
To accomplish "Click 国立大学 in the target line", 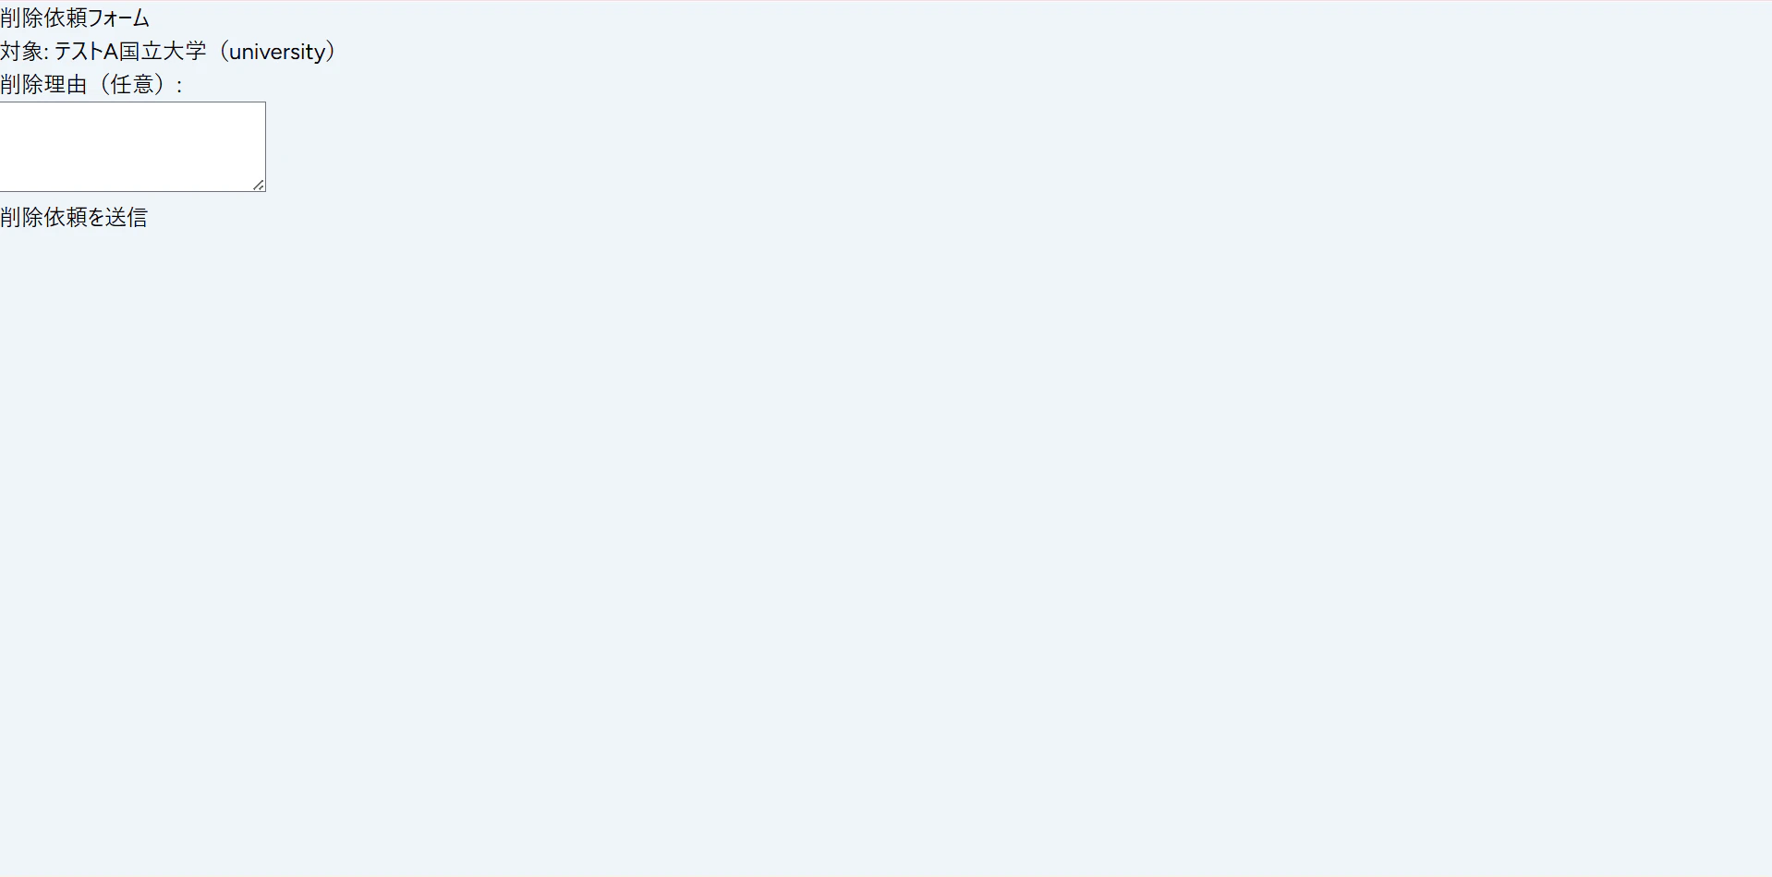I will pyautogui.click(x=163, y=52).
